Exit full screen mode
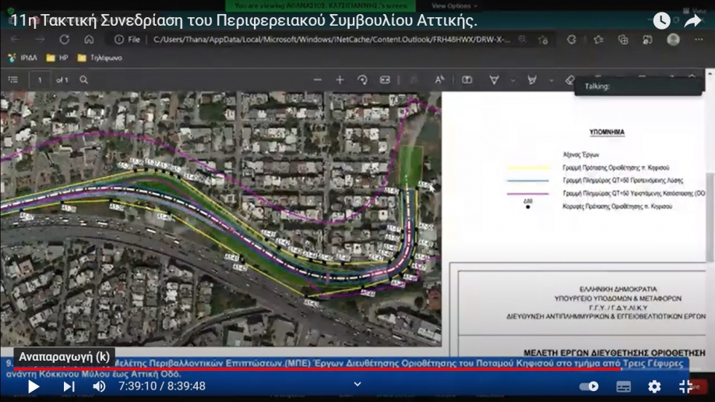Viewport: 715px width, 402px height. [x=685, y=386]
